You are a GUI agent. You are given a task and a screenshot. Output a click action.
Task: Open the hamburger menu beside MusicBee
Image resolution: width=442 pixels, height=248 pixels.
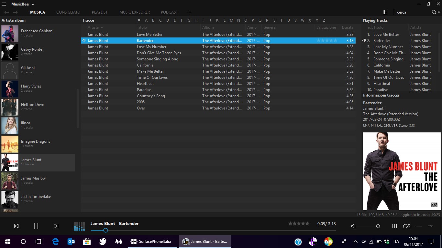click(x=4, y=4)
